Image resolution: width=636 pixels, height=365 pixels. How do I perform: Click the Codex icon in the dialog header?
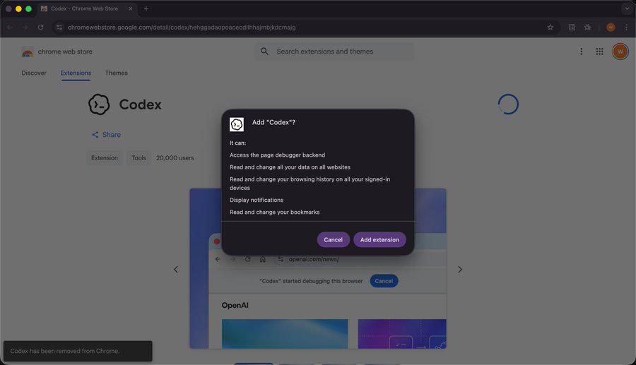coord(237,124)
